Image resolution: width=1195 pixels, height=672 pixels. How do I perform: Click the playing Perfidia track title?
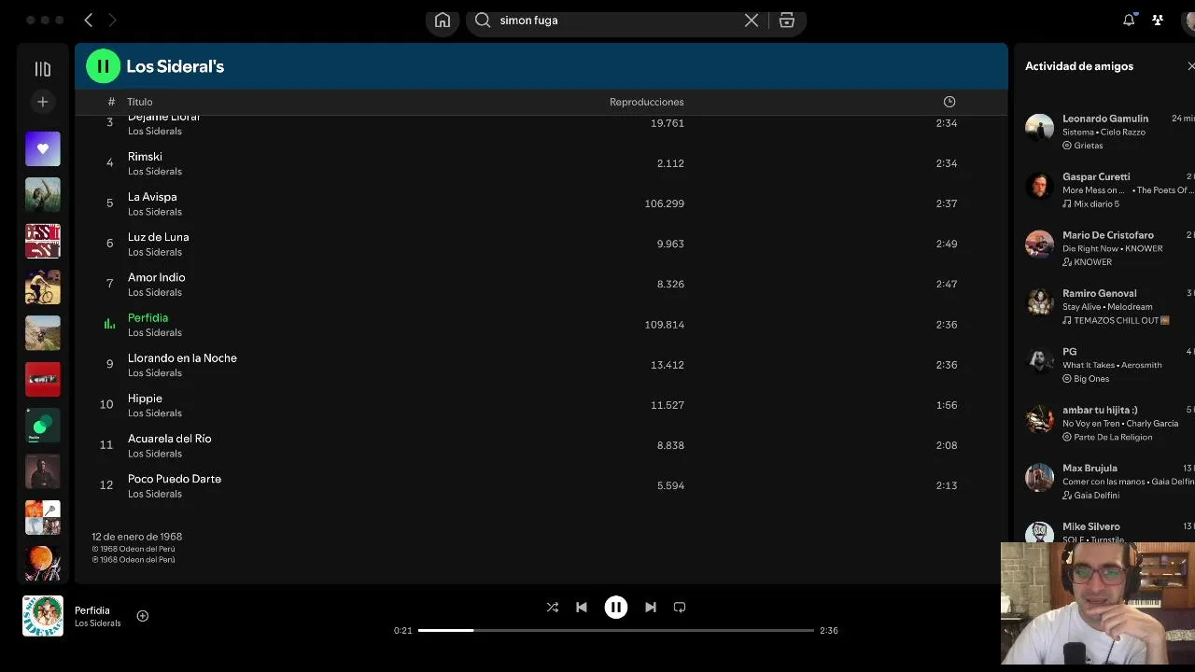148,317
